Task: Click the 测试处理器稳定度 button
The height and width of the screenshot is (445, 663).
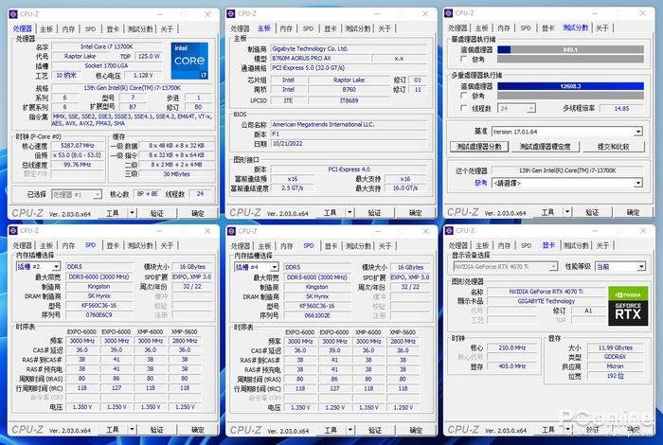Action: (x=545, y=147)
